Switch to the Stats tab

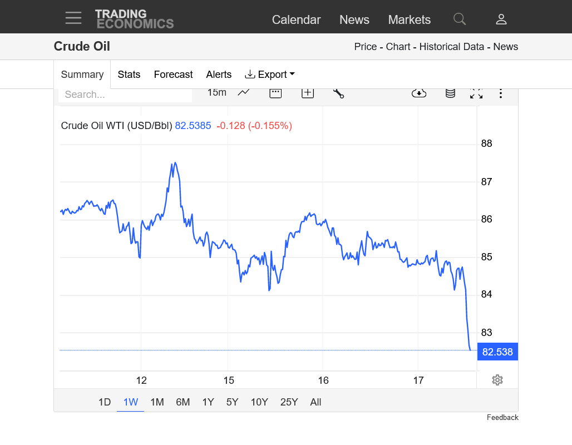[x=129, y=75]
